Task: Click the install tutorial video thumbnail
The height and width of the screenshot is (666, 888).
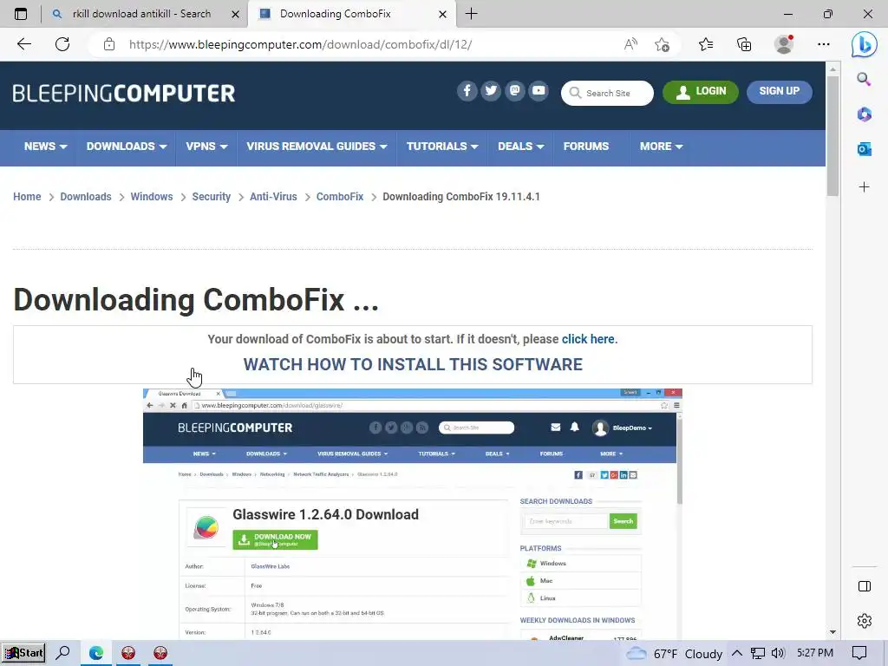Action: (x=412, y=514)
